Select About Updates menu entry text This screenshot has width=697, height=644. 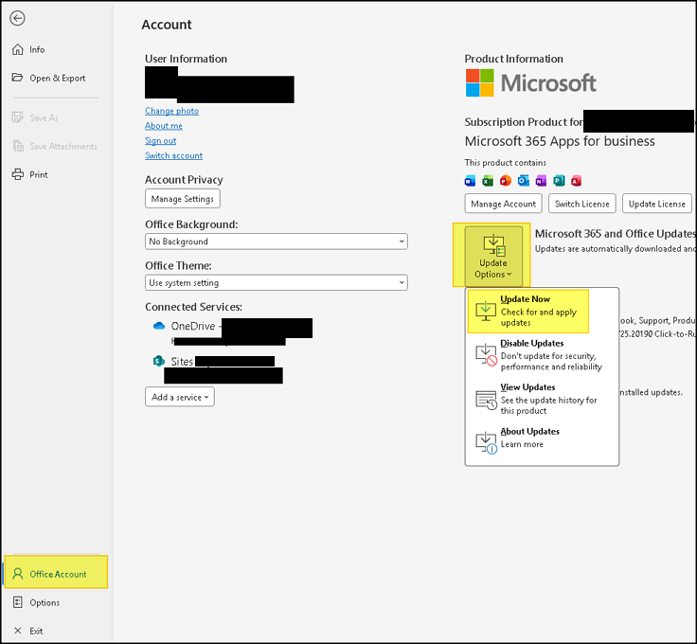(x=530, y=431)
